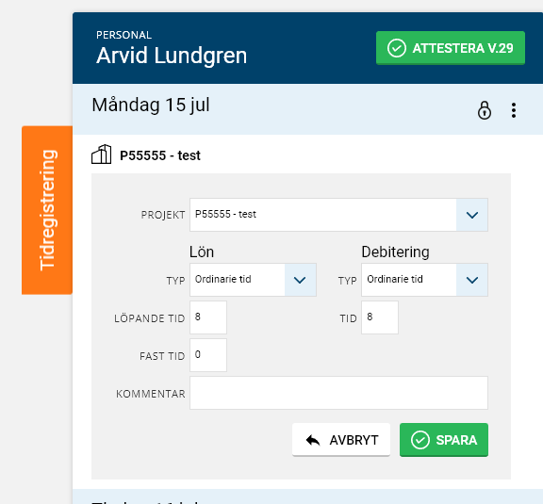The height and width of the screenshot is (504, 543).
Task: Click the Attestera V.29 button
Action: tap(451, 48)
